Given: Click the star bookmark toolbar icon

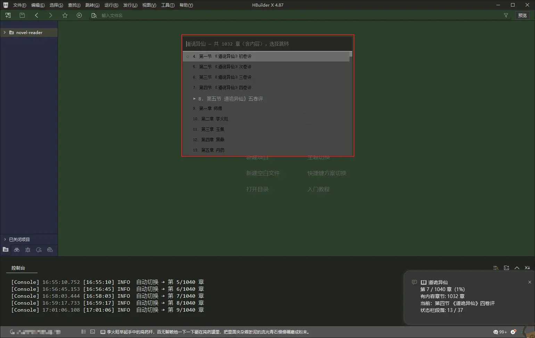Looking at the screenshot, I should [x=65, y=15].
